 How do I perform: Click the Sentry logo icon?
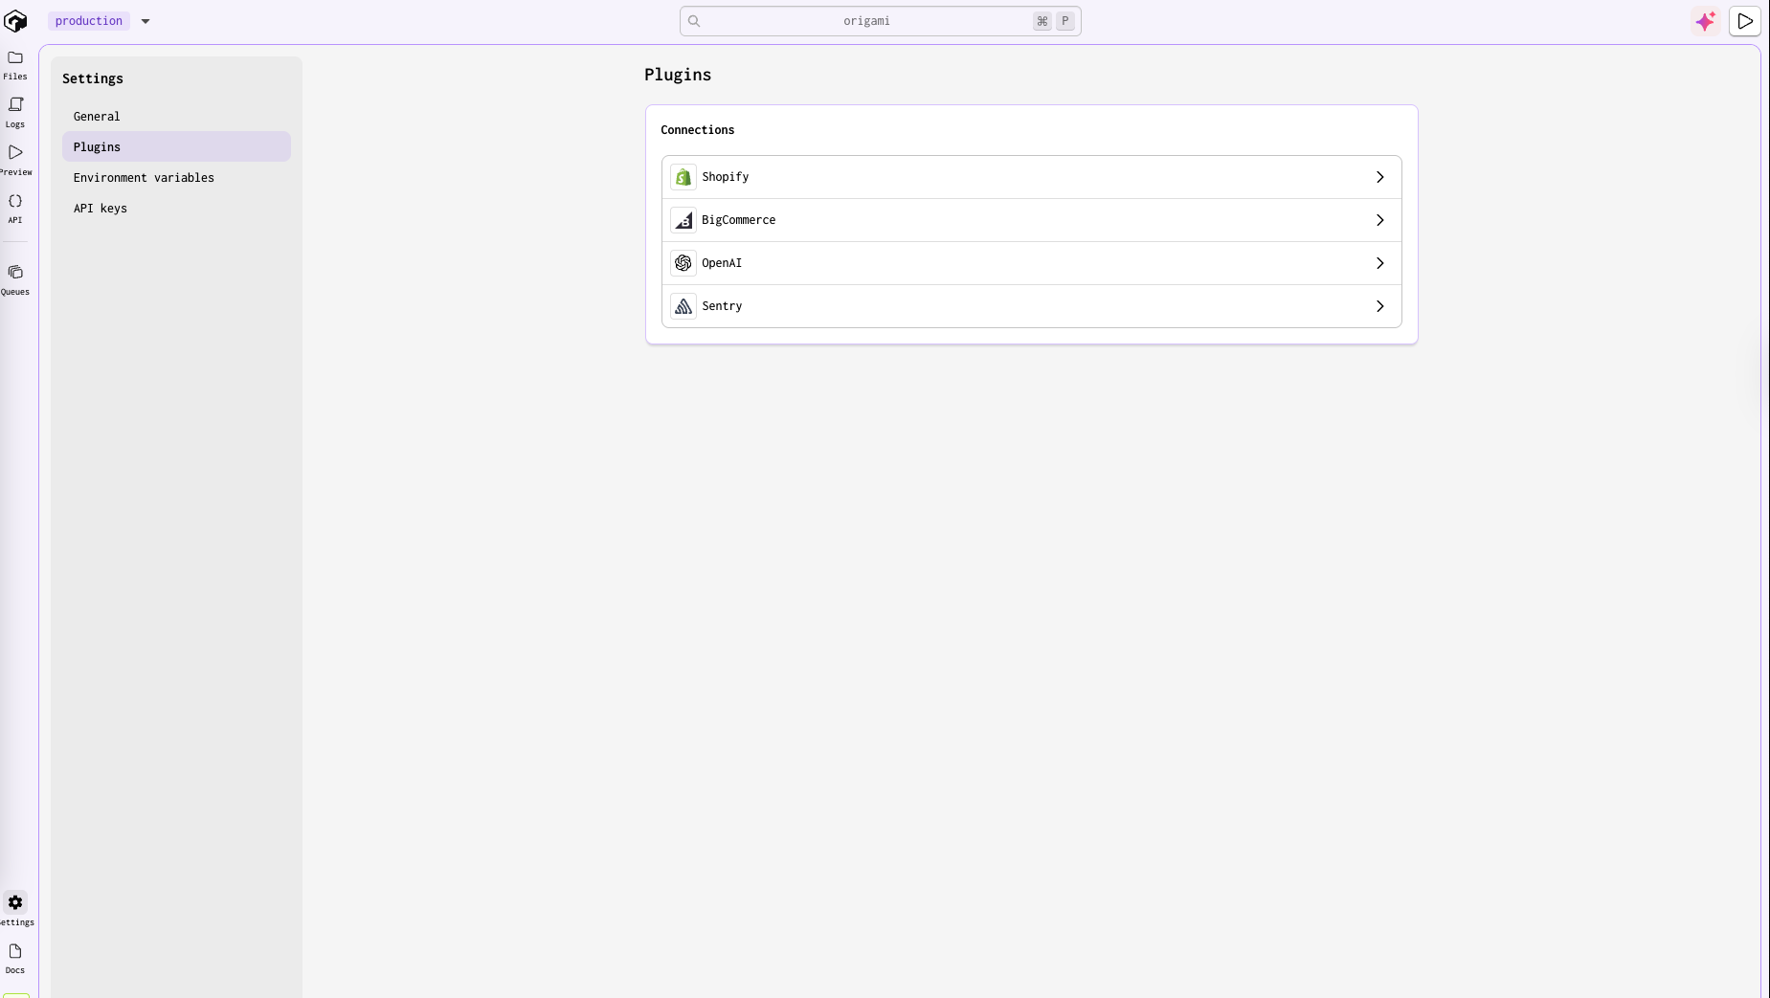[x=683, y=306]
